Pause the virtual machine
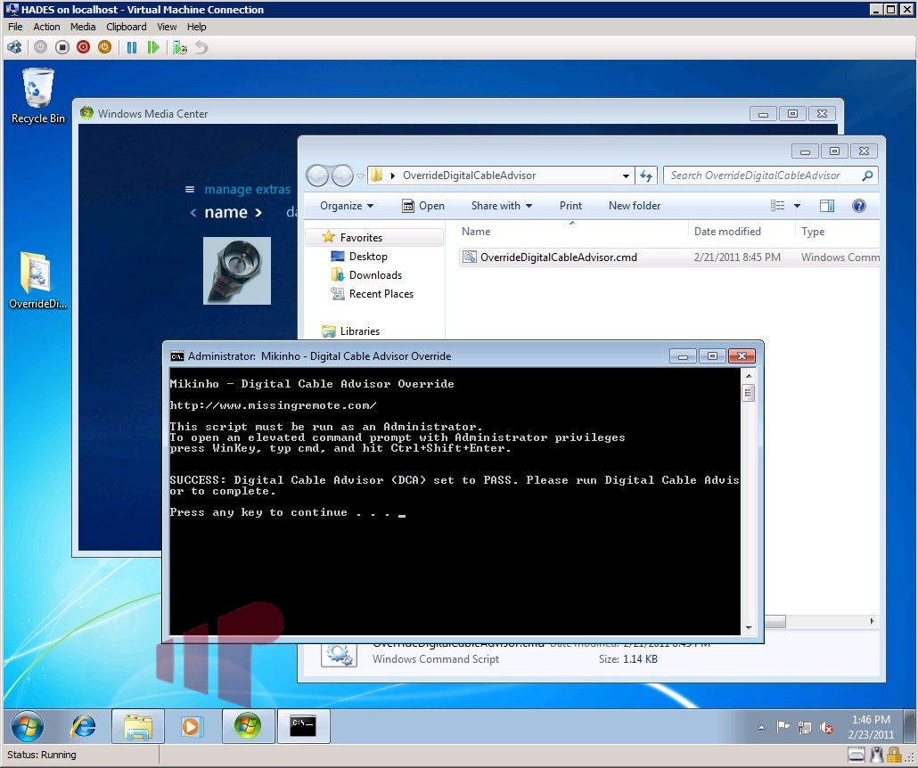The image size is (918, 768). [x=132, y=47]
